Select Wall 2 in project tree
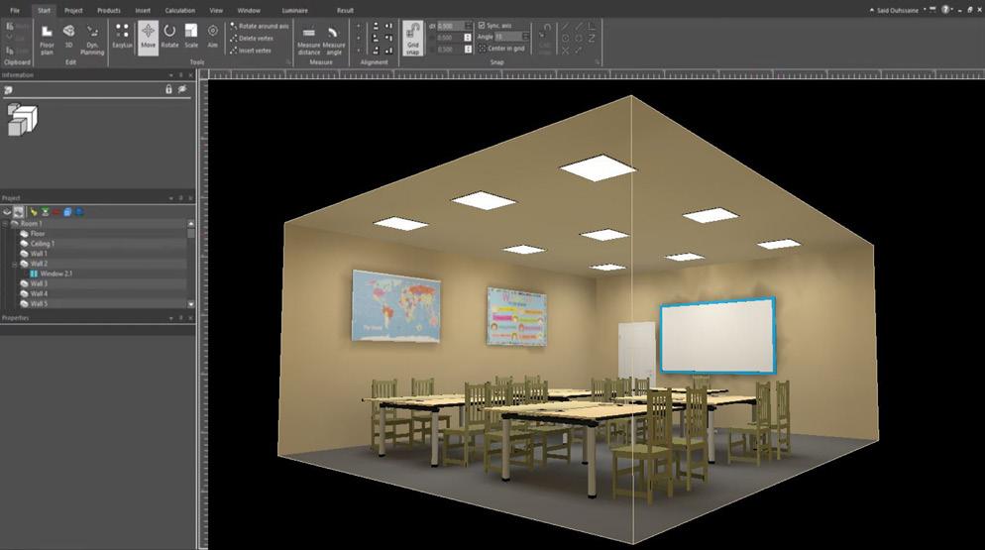This screenshot has width=985, height=550. coord(39,264)
